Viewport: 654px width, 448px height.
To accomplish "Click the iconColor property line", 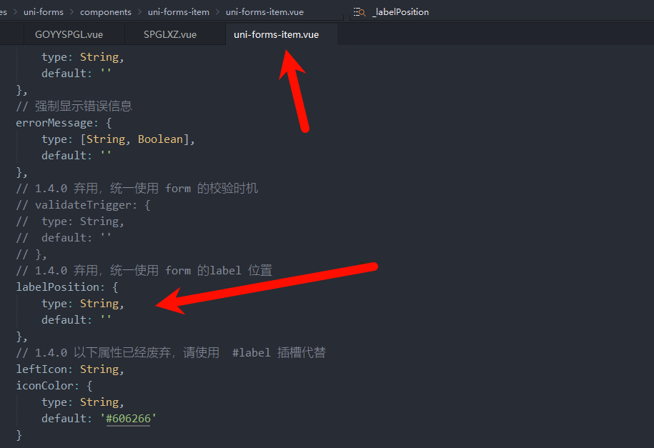I will tap(54, 386).
